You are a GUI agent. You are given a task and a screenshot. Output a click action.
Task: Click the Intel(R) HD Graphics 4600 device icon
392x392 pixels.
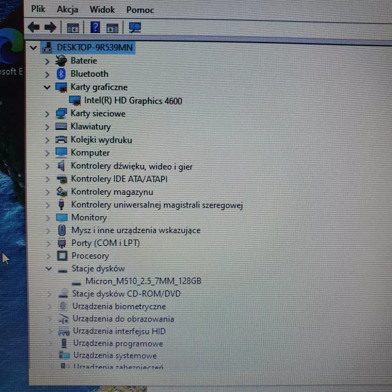(x=75, y=101)
